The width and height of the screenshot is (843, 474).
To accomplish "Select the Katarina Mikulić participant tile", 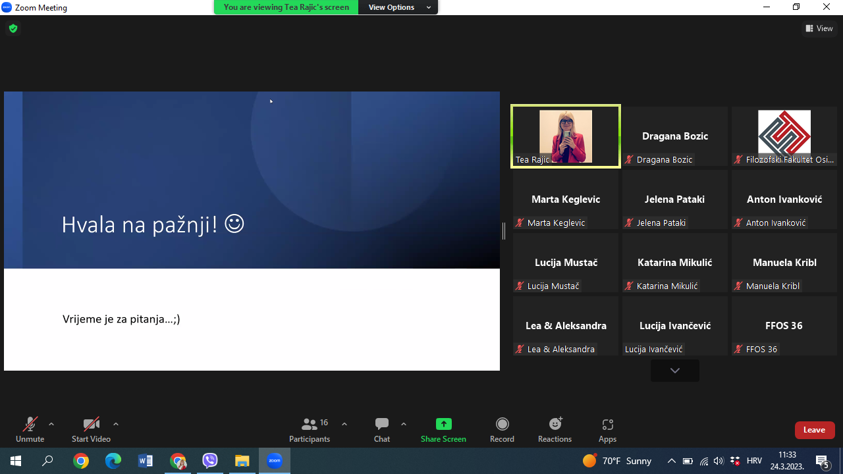I will (675, 263).
